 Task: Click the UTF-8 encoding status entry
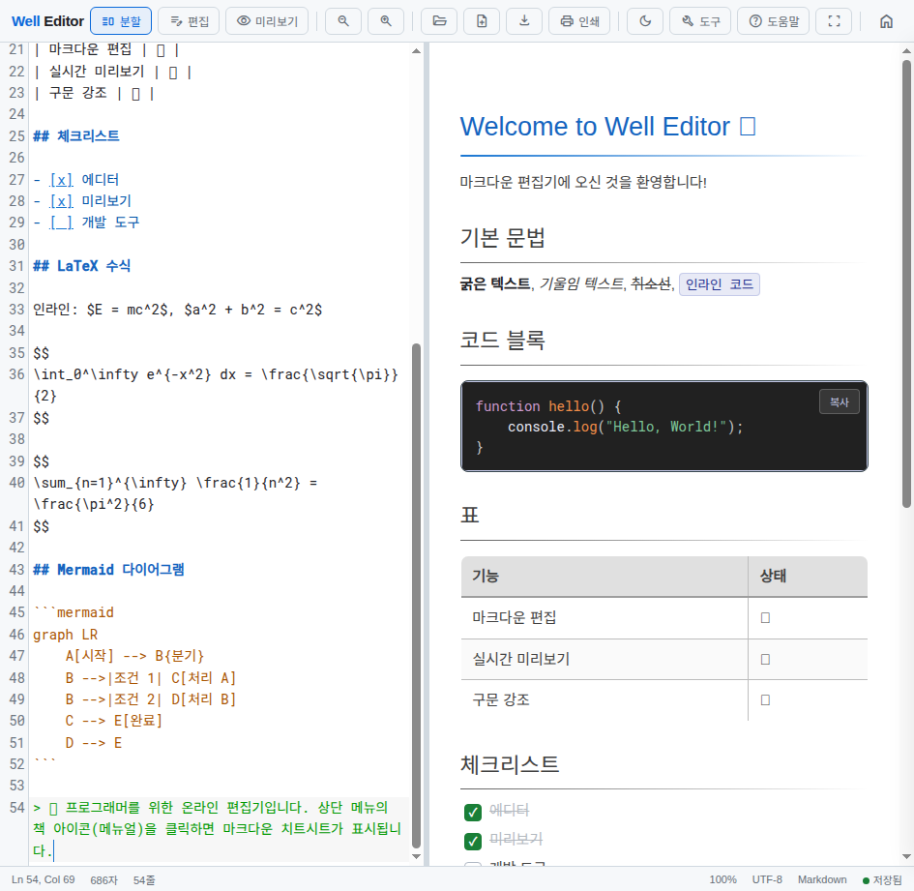(767, 879)
